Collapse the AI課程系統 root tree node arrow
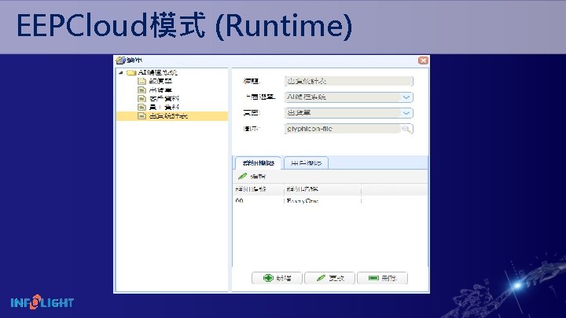 [121, 72]
